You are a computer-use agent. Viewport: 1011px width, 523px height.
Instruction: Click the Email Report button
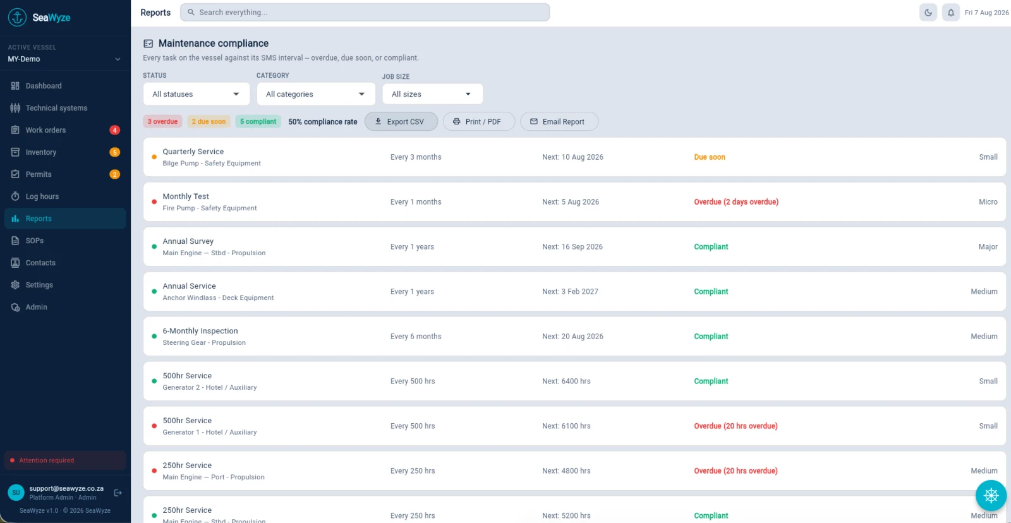559,122
